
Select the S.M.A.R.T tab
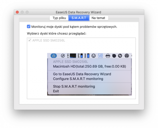79,18
